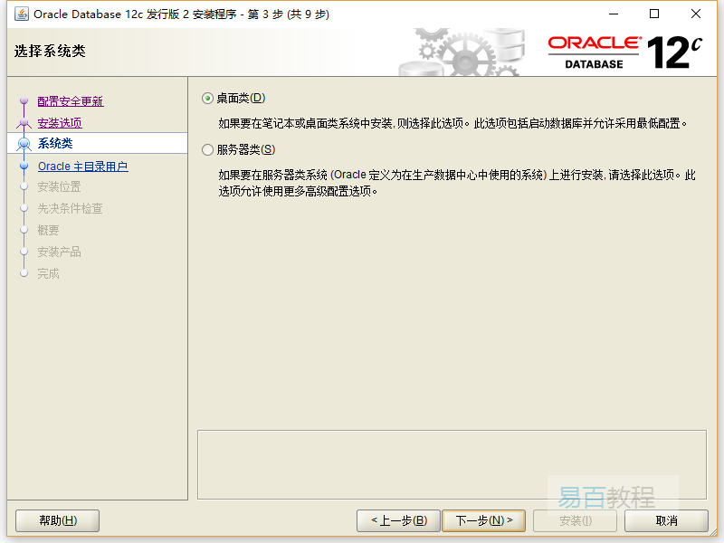Click the 安装位置 step in sidebar

[59, 187]
